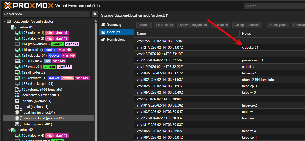The height and width of the screenshot is (141, 305).
Task: Collapse the pvehost02 tree node
Action: pos(9,130)
